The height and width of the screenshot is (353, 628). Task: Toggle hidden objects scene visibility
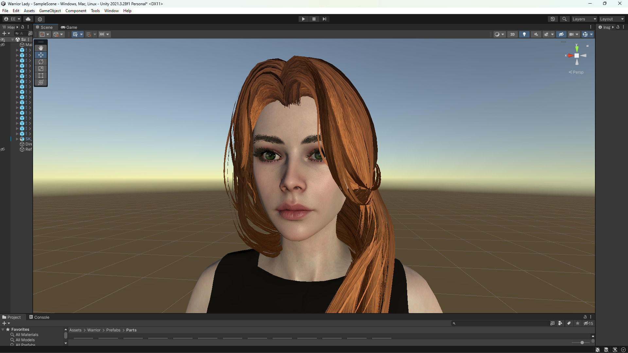[x=561, y=34]
